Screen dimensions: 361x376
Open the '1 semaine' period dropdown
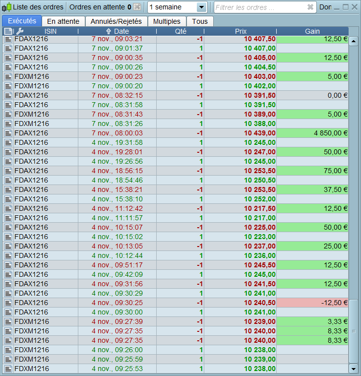pos(201,7)
